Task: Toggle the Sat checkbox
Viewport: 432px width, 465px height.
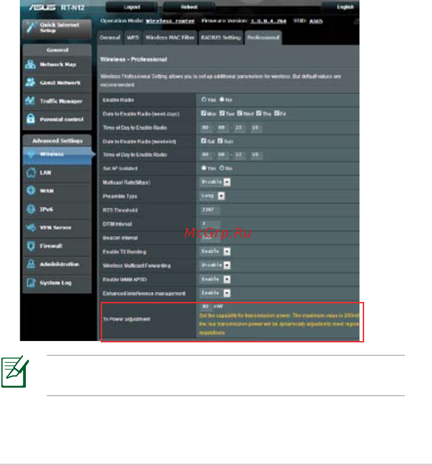Action: coord(204,141)
